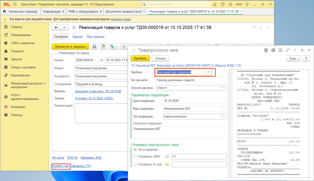Select the 'Отправить SMS' radio option
Viewport: 314px width, 181px height.
pyautogui.click(x=135, y=156)
